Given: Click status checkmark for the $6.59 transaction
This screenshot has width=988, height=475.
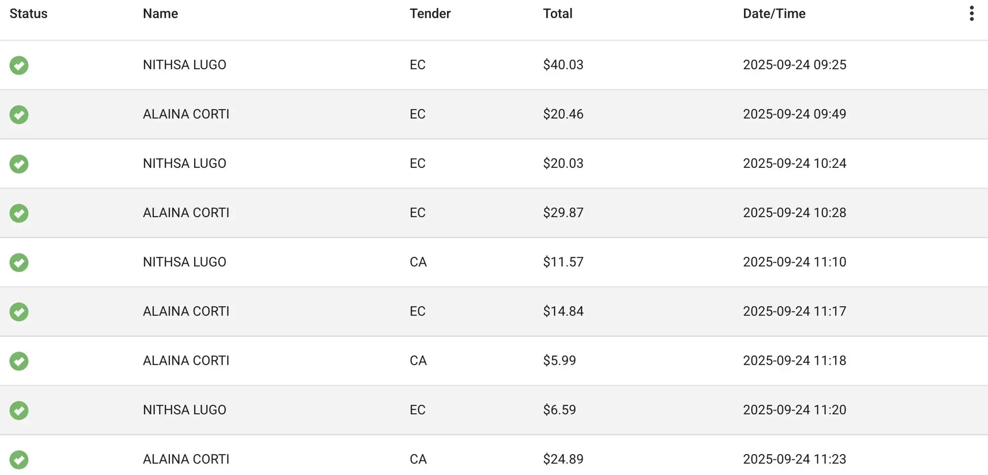Looking at the screenshot, I should click(x=19, y=411).
